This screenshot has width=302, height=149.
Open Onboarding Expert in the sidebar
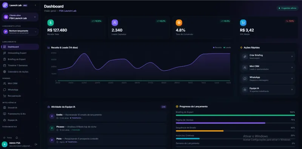(20, 53)
